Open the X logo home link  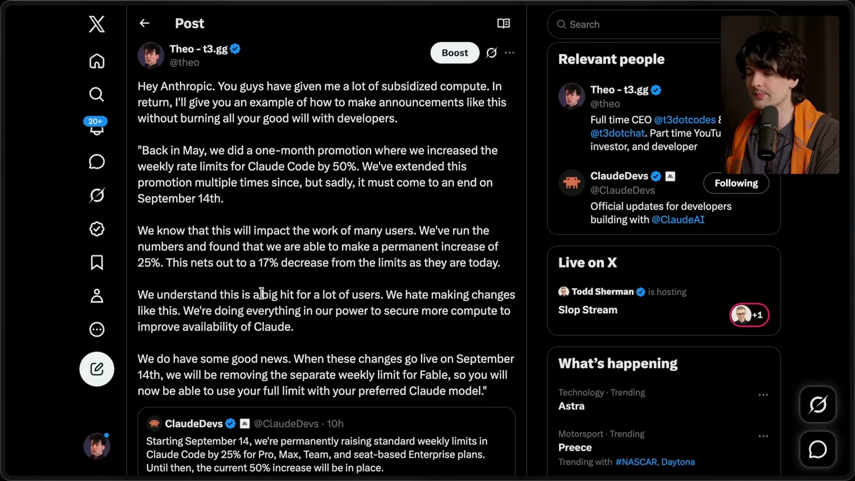(x=97, y=24)
